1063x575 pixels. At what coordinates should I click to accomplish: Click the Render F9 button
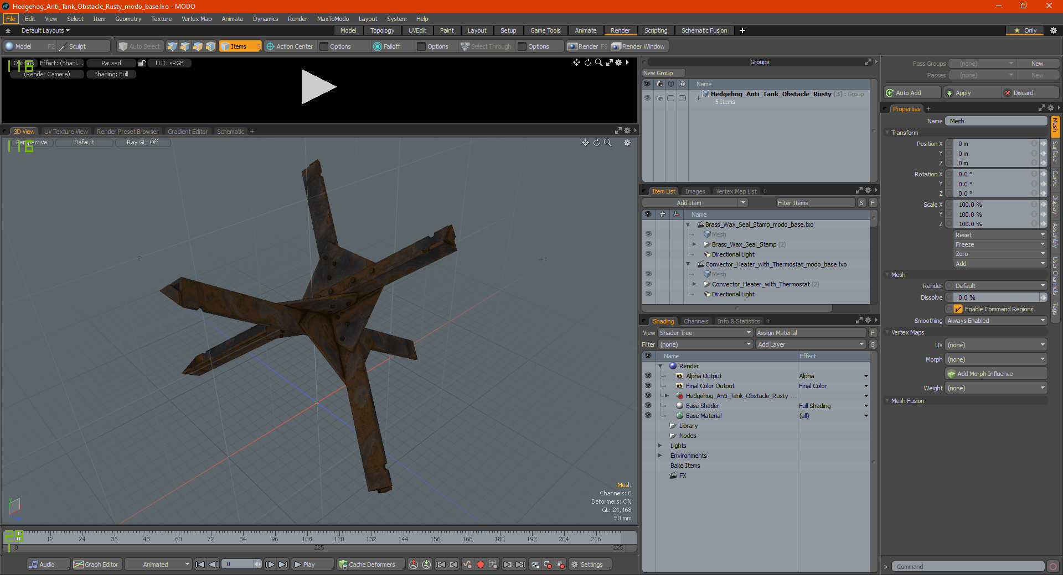point(587,46)
